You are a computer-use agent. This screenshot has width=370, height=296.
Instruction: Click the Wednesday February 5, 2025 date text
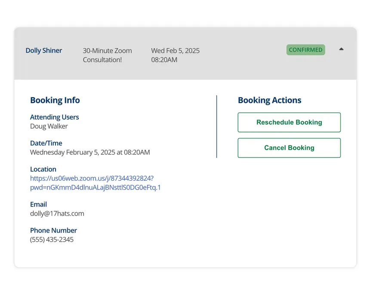tap(90, 152)
